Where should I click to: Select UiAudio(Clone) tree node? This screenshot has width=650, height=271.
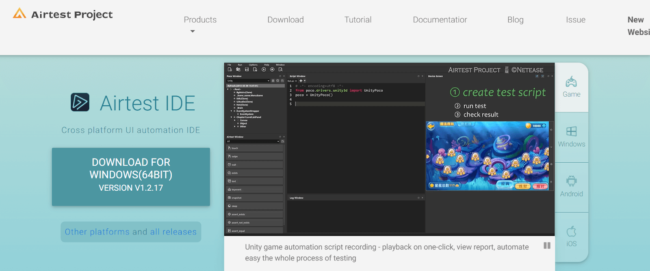[244, 102]
